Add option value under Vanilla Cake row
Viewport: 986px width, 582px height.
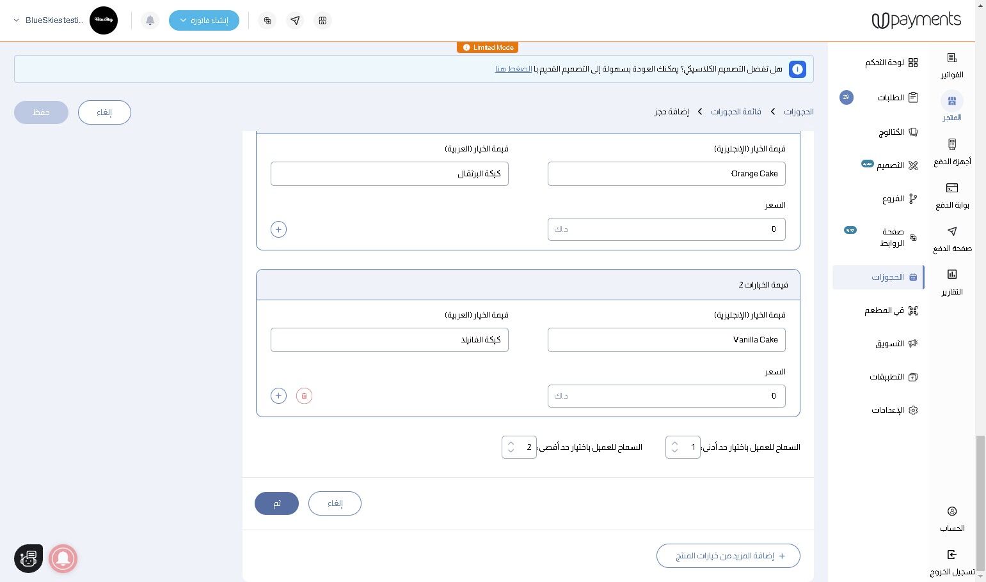pyautogui.click(x=278, y=396)
